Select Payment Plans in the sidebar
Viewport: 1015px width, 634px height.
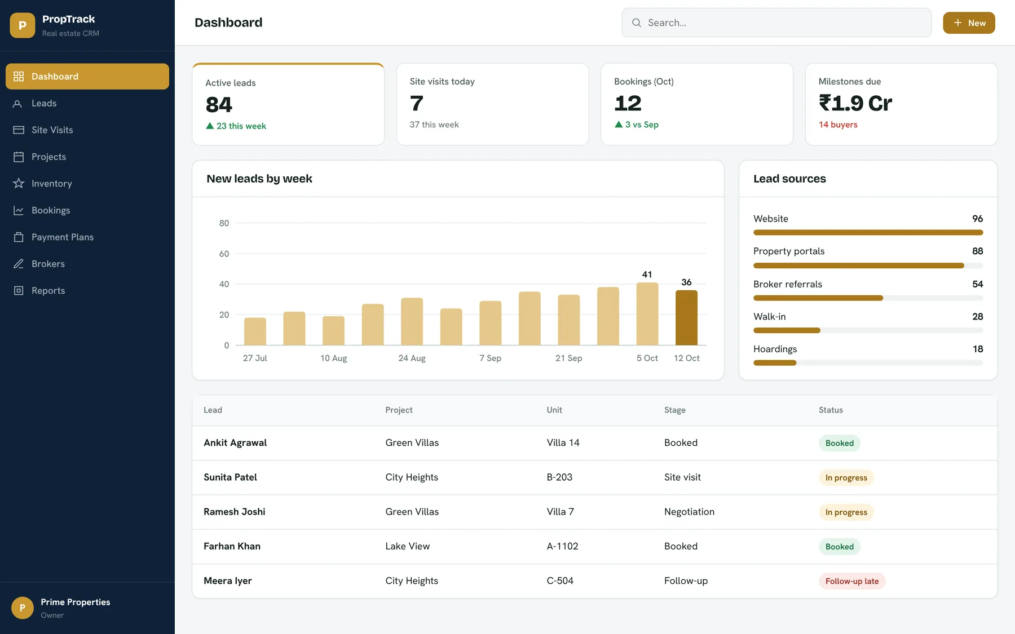coord(87,237)
